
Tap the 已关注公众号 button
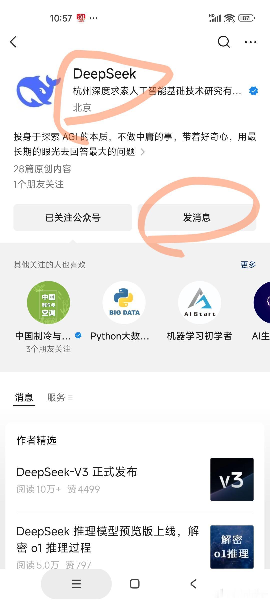pos(73,217)
